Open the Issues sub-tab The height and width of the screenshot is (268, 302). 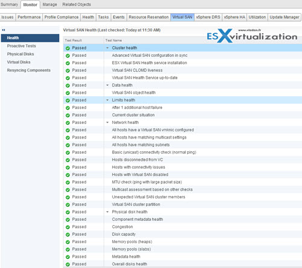click(x=7, y=18)
